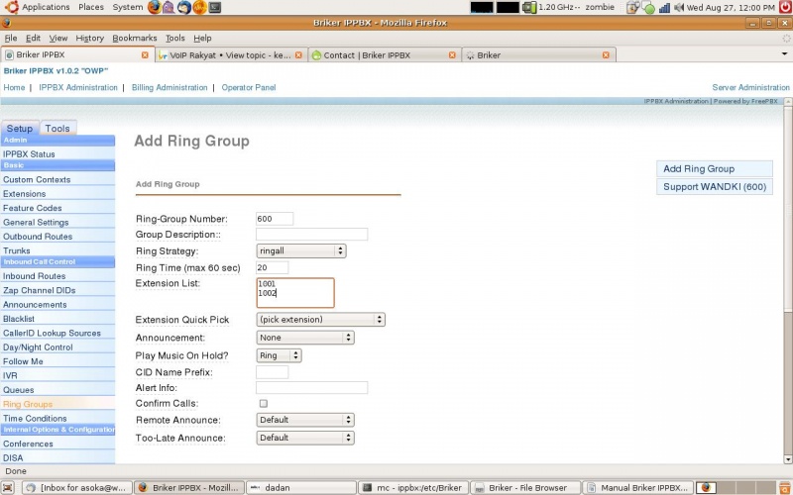This screenshot has width=793, height=495.
Task: Open Support WANDKI (600) ring group
Action: 714,186
